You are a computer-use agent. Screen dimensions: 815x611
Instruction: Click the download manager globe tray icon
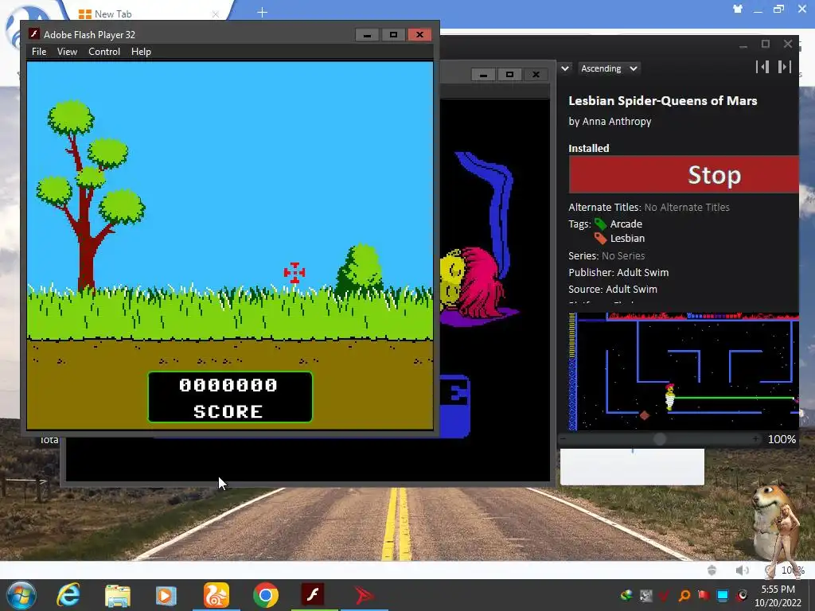coord(627,595)
